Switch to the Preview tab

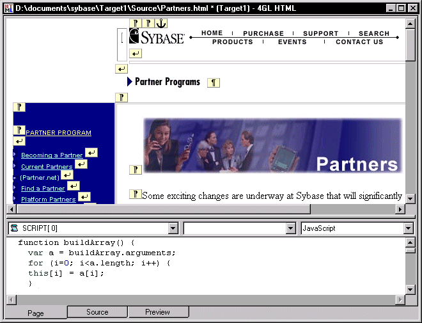(158, 312)
